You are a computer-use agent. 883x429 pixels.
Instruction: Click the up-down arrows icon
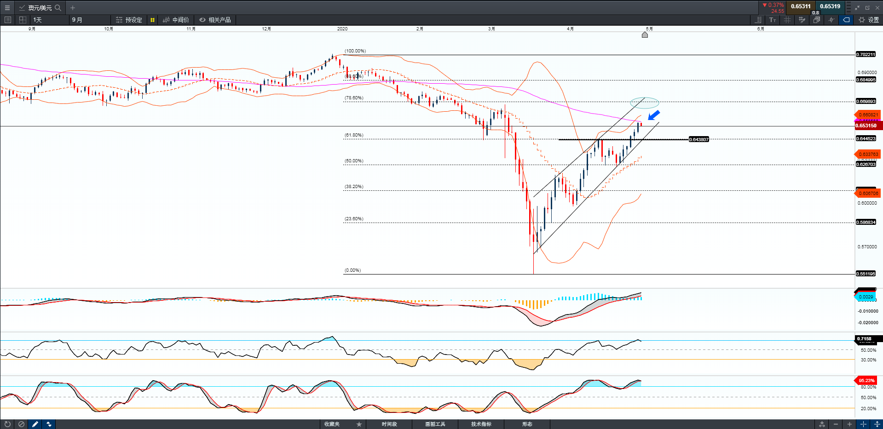[x=49, y=424]
